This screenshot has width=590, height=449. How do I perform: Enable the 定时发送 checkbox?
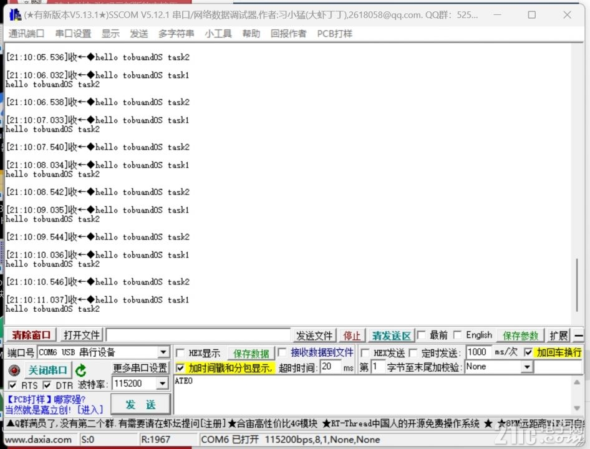[x=413, y=353]
